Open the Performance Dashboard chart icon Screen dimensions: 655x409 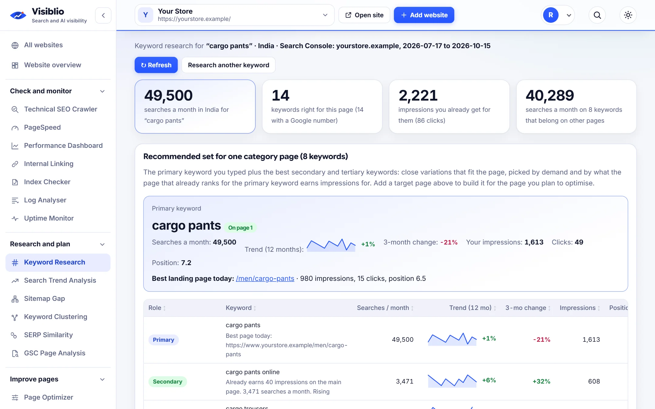point(15,146)
